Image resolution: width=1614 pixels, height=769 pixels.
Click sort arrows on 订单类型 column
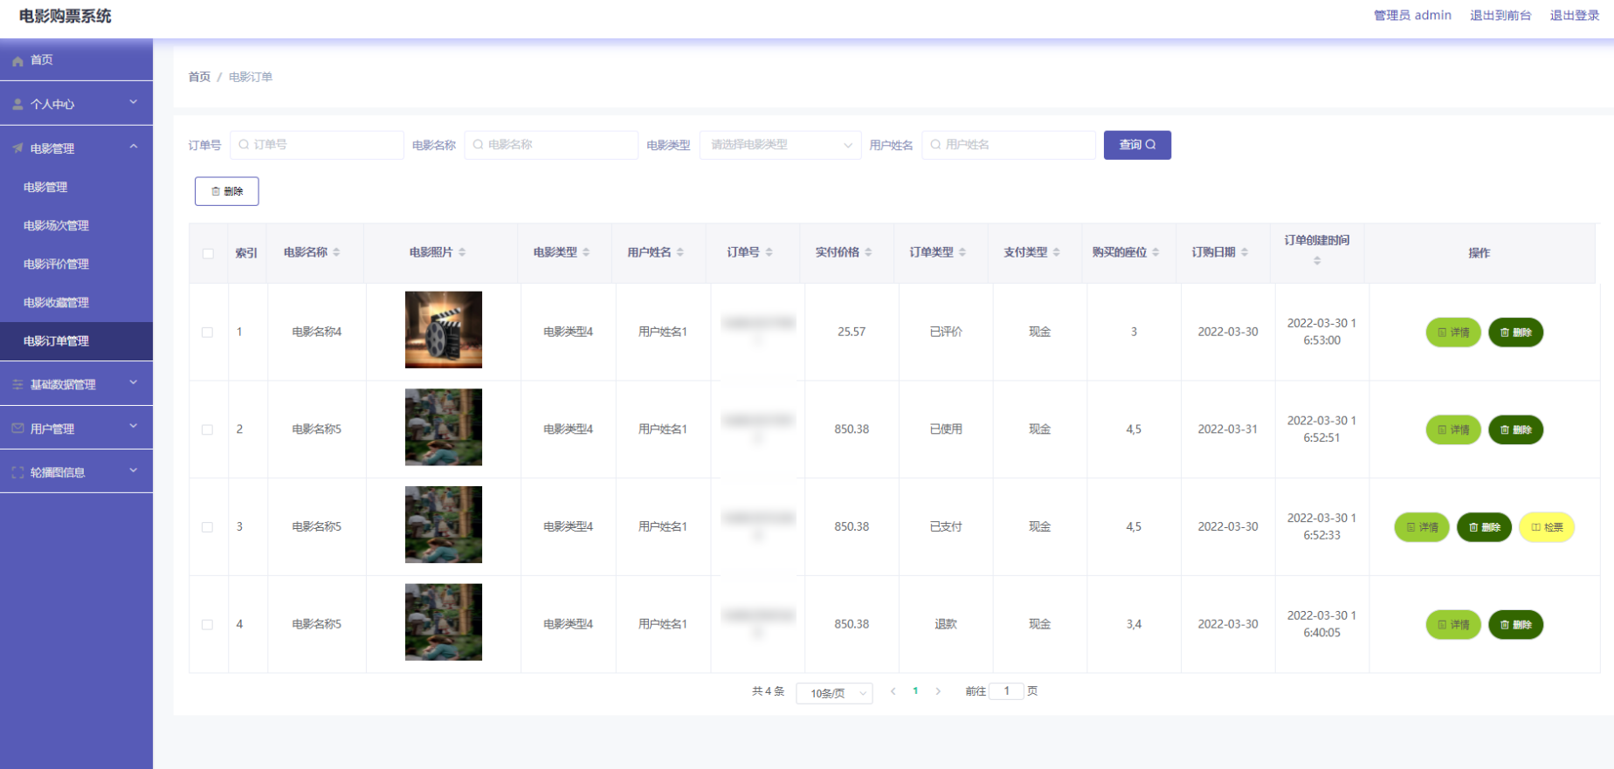pyautogui.click(x=962, y=252)
